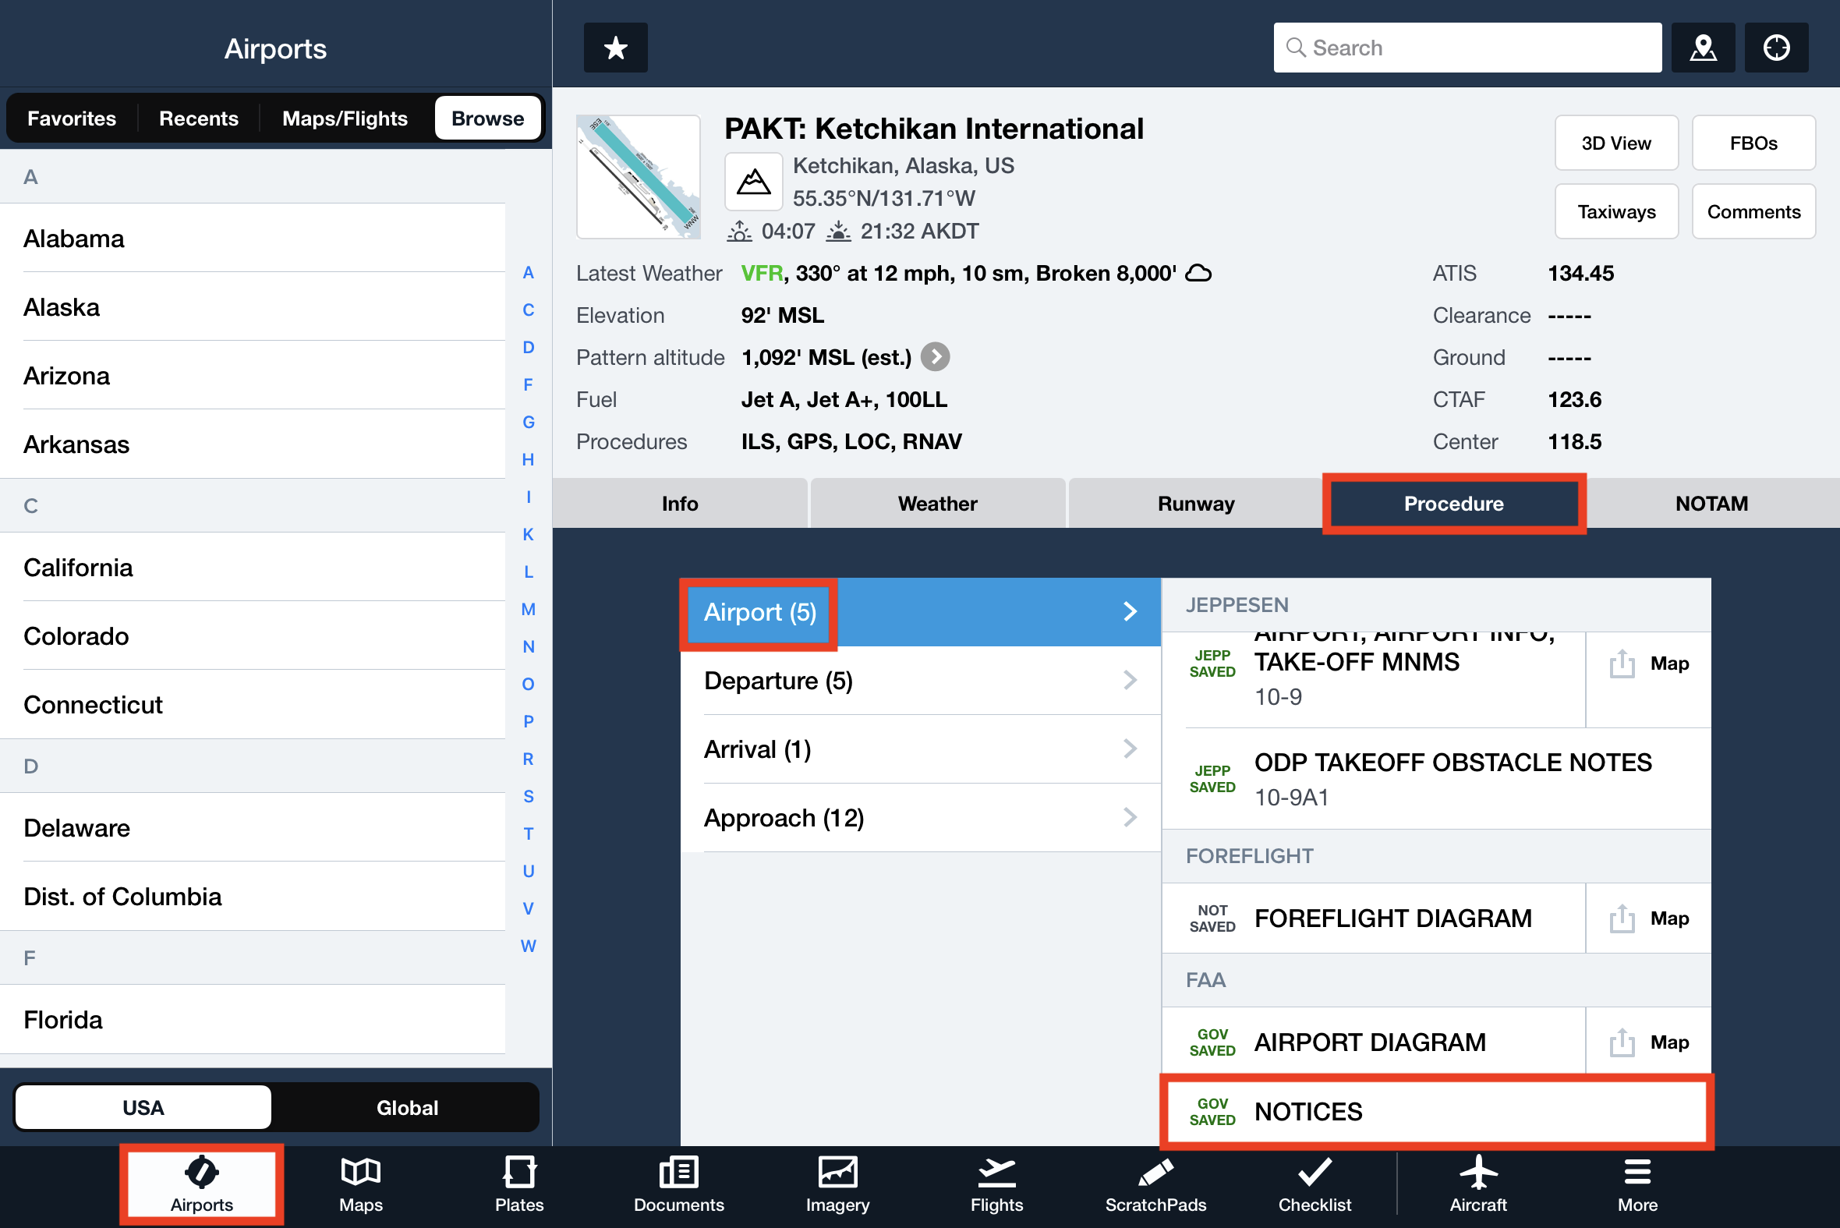The width and height of the screenshot is (1840, 1228).
Task: Select Florida in the state list
Action: pyautogui.click(x=252, y=1020)
